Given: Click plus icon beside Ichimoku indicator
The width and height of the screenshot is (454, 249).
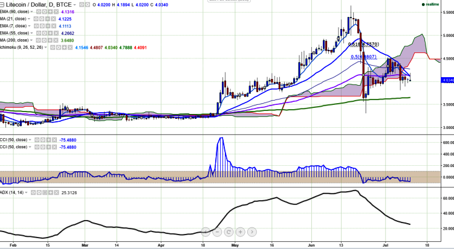Looking at the screenshot, I should [64, 48].
